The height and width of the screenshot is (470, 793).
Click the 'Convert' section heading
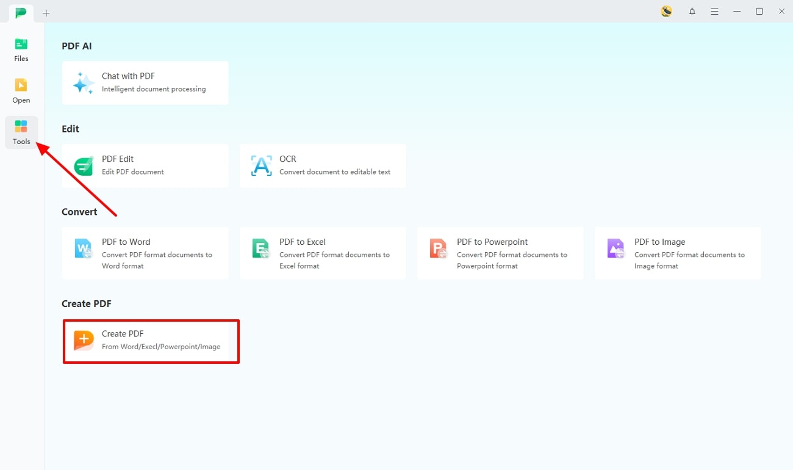click(x=79, y=212)
